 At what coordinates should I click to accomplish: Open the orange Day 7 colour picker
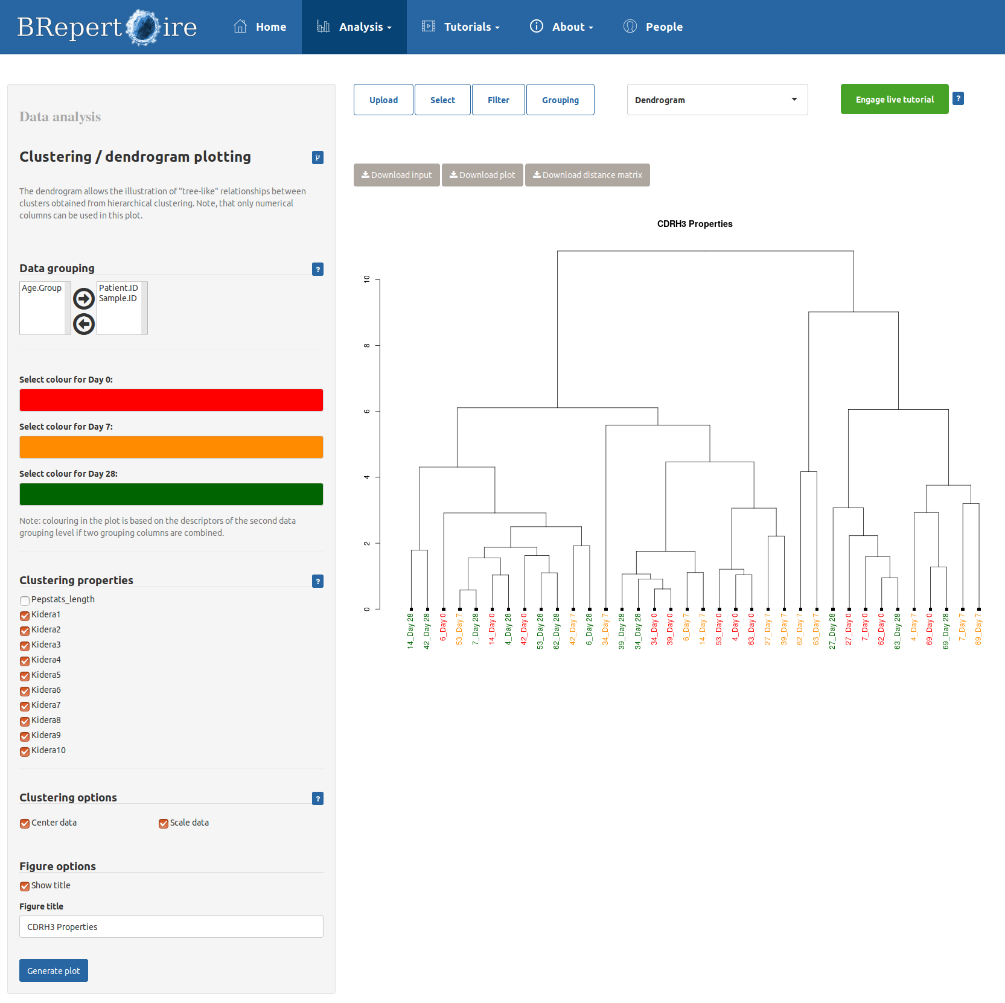(x=171, y=447)
